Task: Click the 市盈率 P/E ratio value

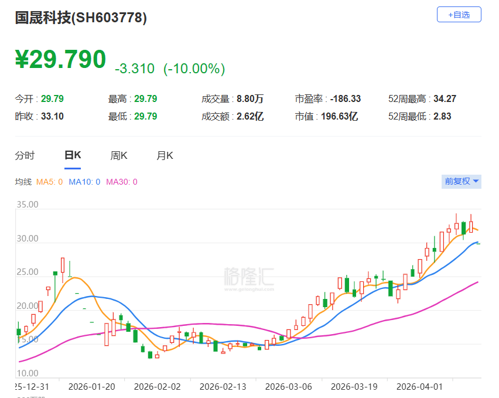Action: [344, 98]
